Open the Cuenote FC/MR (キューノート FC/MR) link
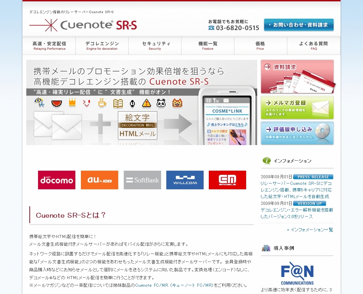Image resolution: width=363 pixels, height=294 pixels. click(174, 285)
